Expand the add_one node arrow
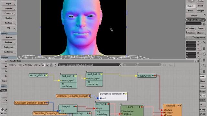 click(x=73, y=76)
